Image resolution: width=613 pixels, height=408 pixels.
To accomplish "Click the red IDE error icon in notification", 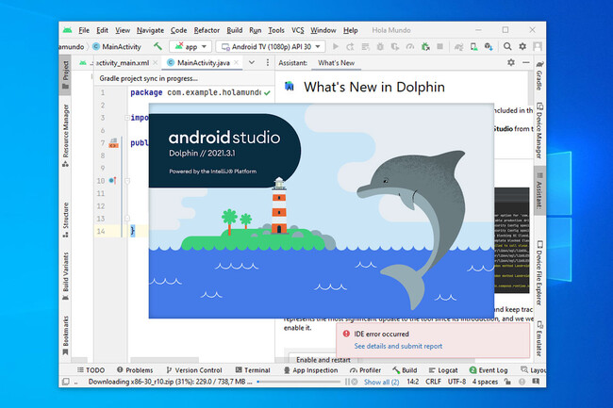I will pyautogui.click(x=346, y=334).
